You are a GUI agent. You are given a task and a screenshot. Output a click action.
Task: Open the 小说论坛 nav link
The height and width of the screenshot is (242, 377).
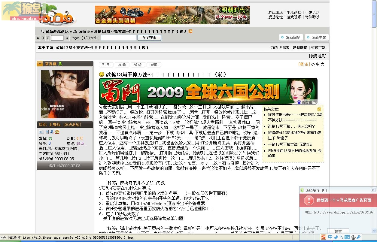[x=312, y=13]
